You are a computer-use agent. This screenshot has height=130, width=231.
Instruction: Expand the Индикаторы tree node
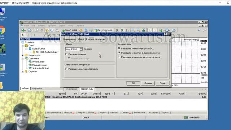(23, 55)
